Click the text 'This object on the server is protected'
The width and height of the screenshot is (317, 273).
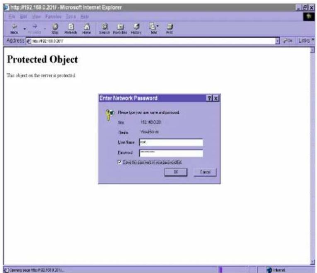(41, 75)
